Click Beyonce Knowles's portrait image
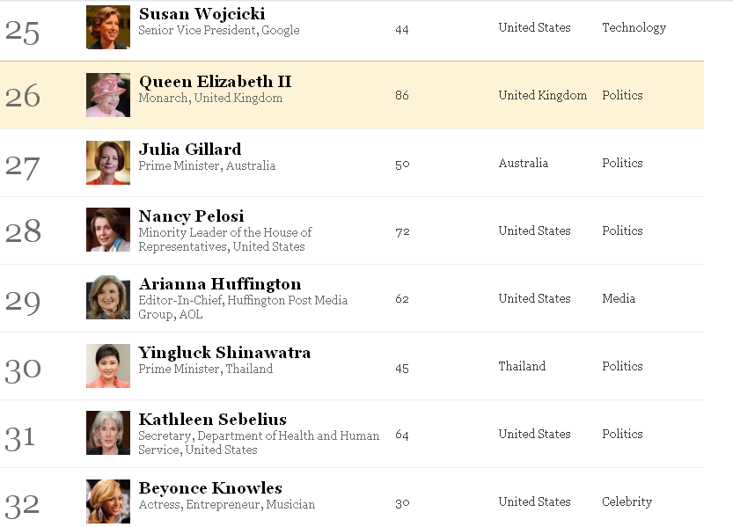 coord(108,501)
